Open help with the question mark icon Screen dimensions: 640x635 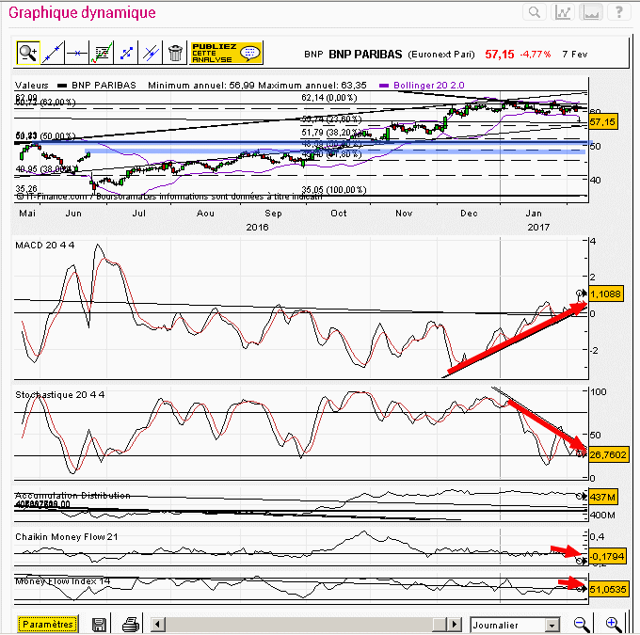tap(619, 12)
